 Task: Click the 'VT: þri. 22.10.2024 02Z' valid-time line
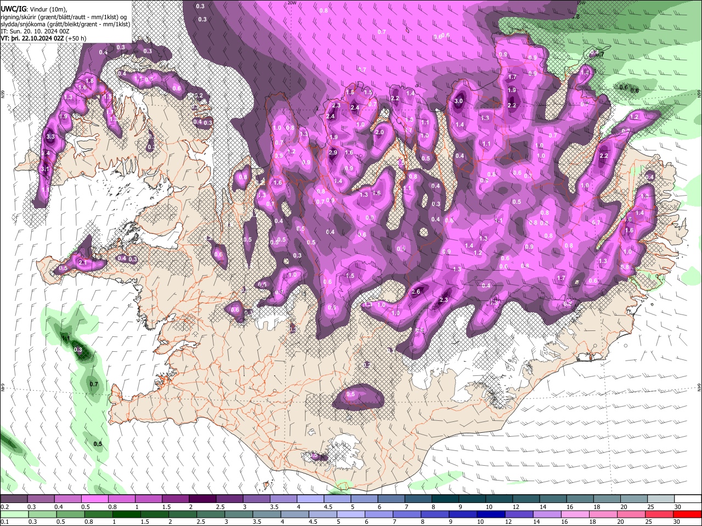pyautogui.click(x=43, y=39)
